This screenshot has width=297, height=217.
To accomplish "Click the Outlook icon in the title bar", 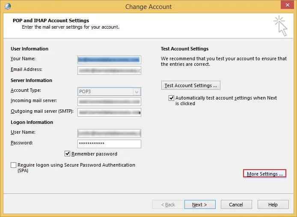I will pos(7,6).
